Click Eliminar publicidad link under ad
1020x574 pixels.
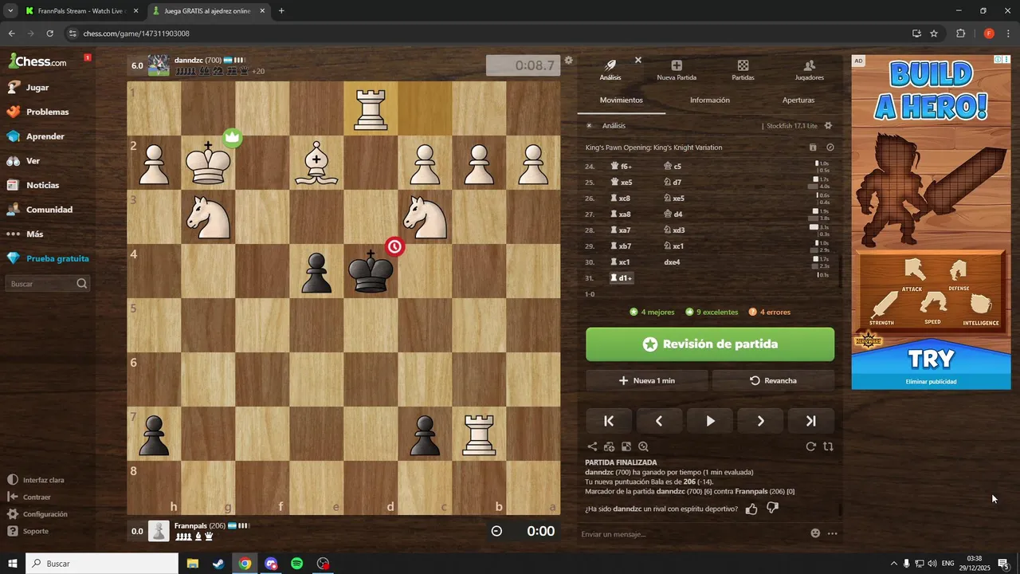[931, 382]
